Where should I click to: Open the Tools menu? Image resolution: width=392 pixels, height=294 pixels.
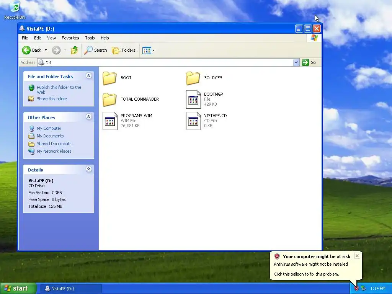90,38
